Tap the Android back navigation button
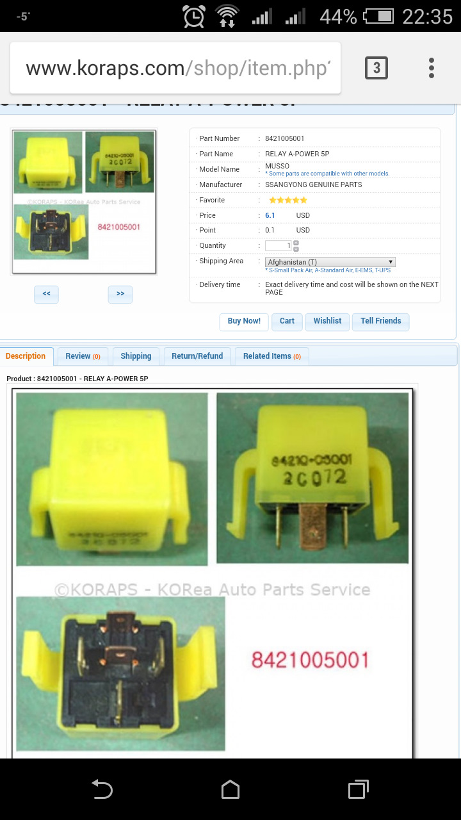Screen dimensions: 461x820 coord(102,789)
